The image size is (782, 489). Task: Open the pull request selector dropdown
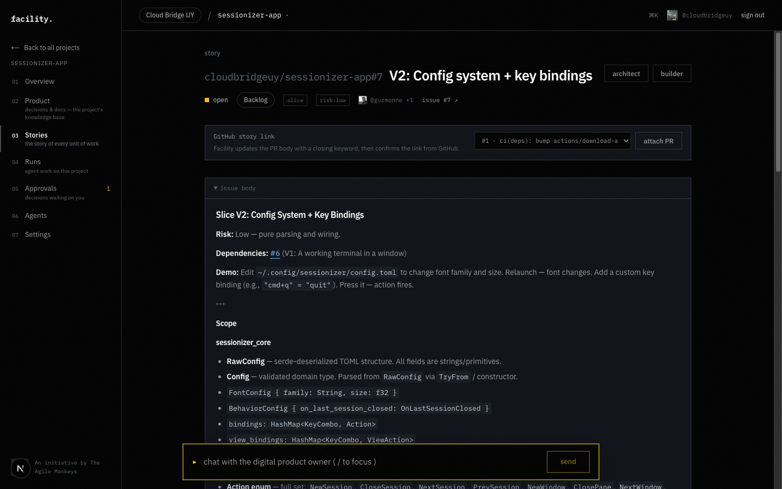click(553, 141)
